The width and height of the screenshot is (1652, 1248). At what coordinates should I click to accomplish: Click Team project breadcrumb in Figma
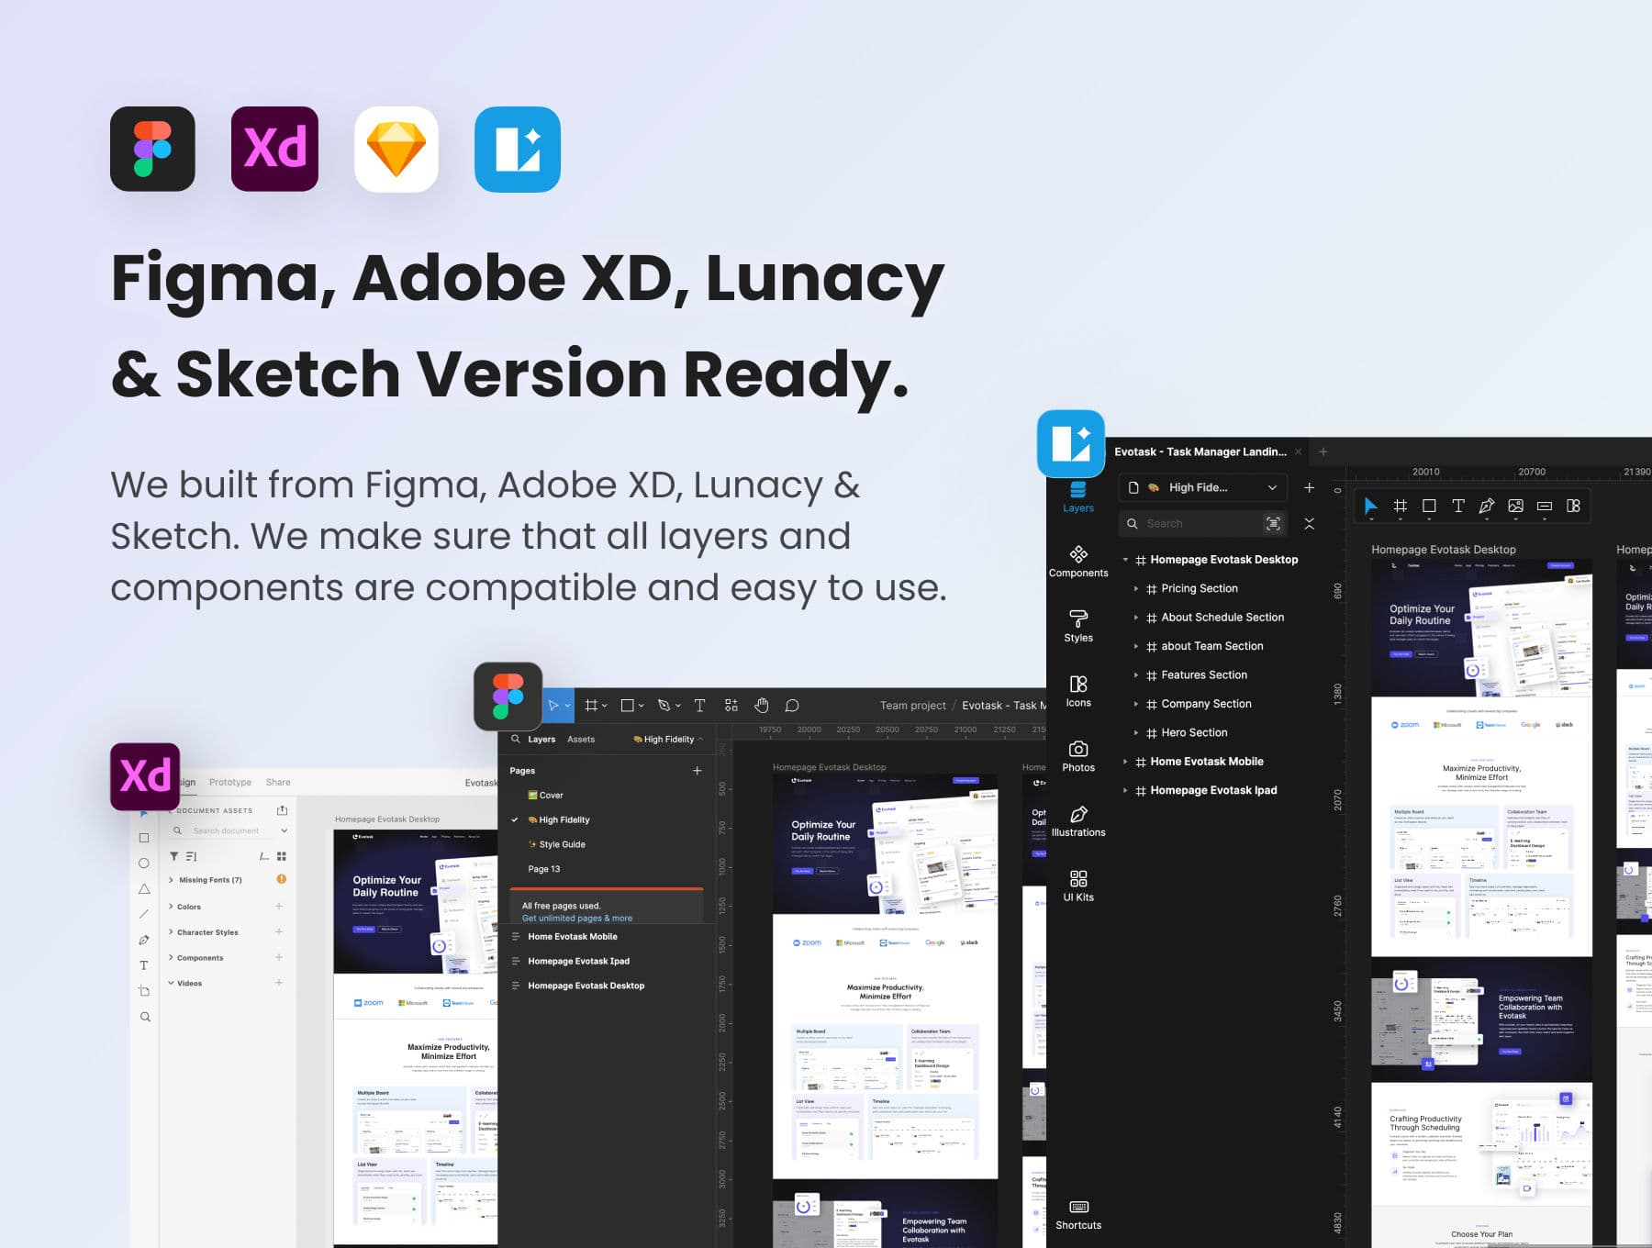click(912, 706)
